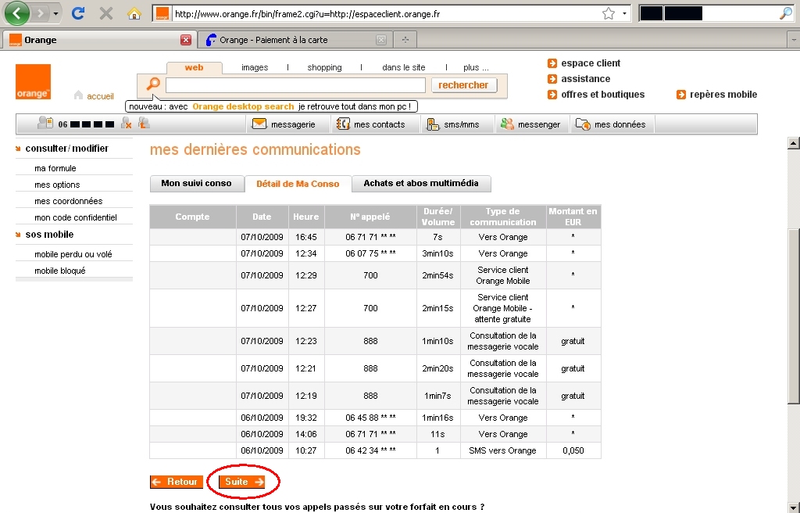Close the Paiement à la carte tab
Screen dimensions: 800x513
[381, 40]
